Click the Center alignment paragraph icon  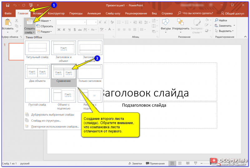pos(124,29)
